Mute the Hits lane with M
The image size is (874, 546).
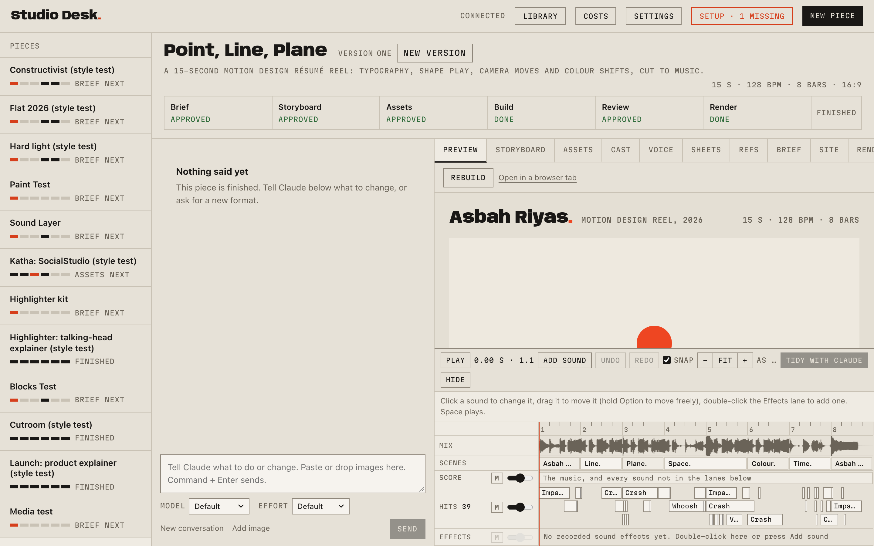pos(497,507)
